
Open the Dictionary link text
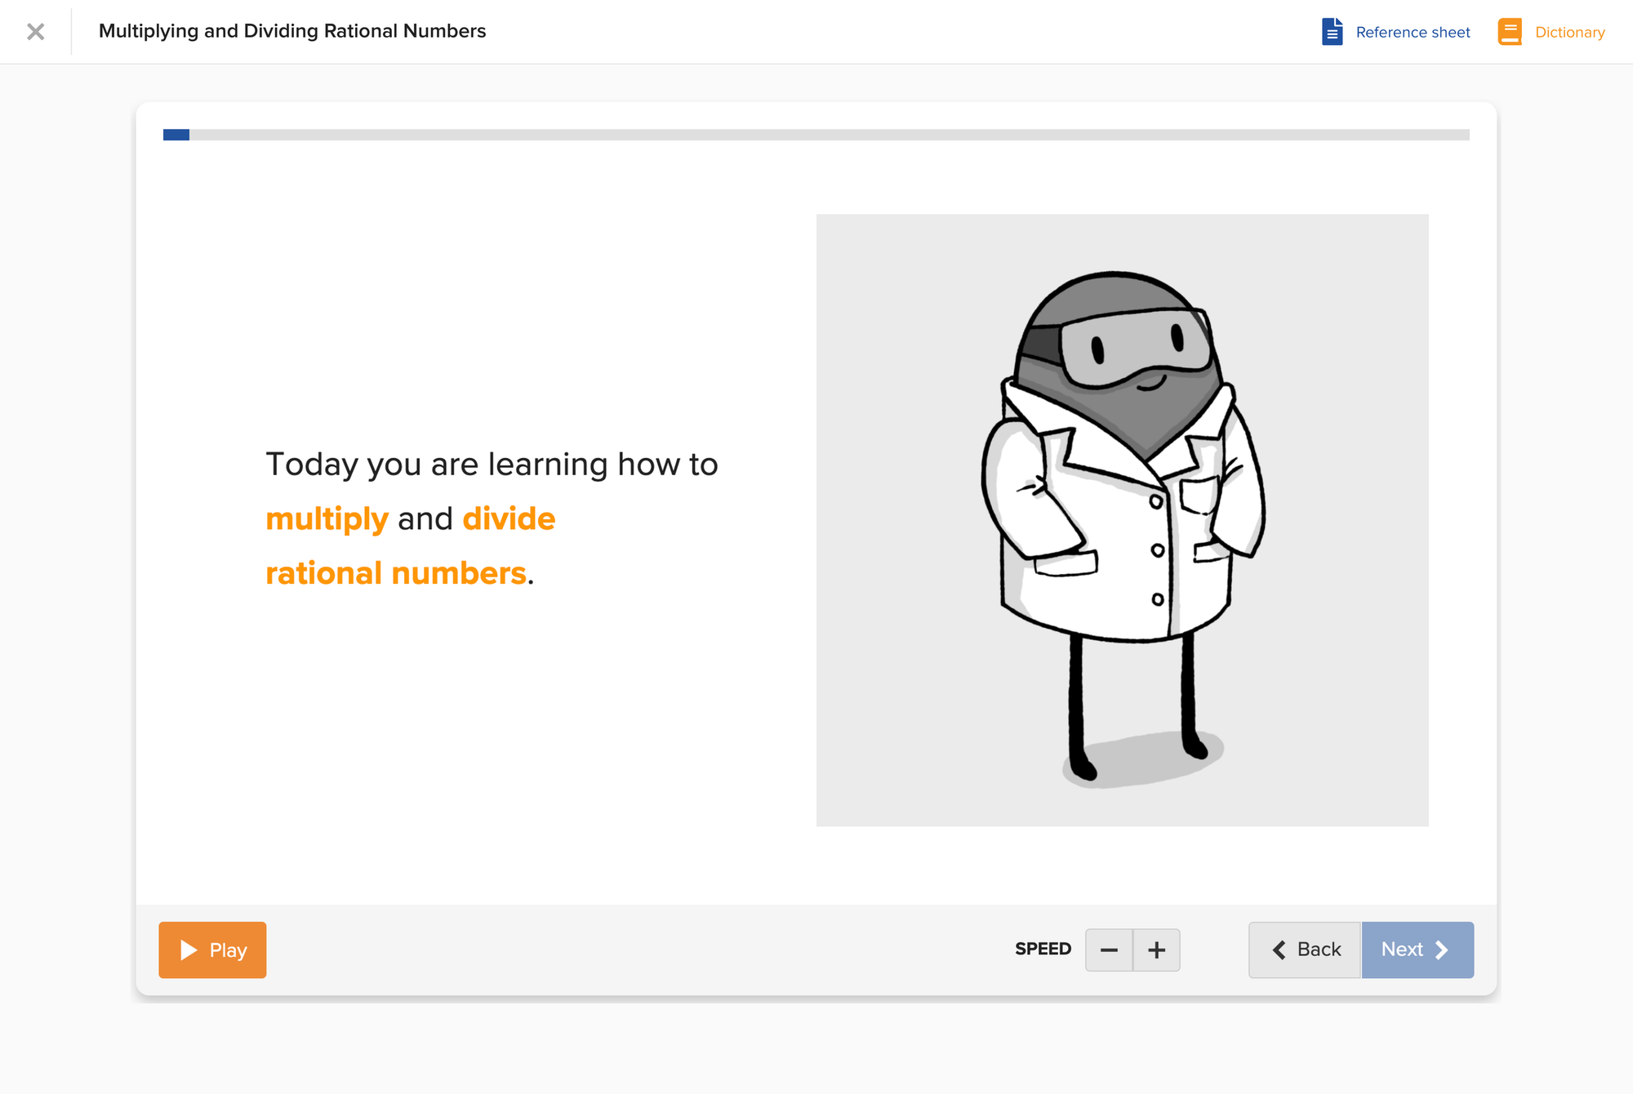point(1569,32)
